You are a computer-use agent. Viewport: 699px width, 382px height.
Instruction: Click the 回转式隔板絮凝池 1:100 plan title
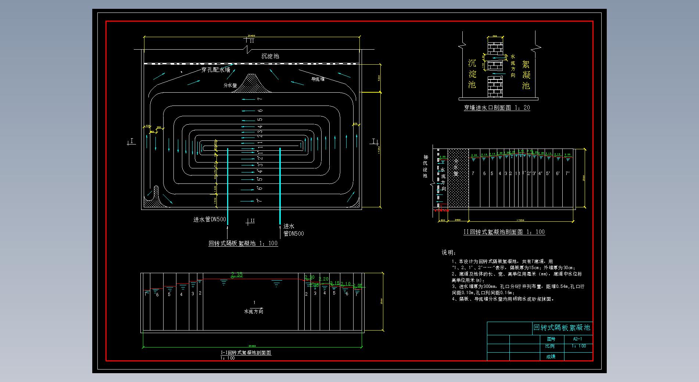[x=243, y=243]
